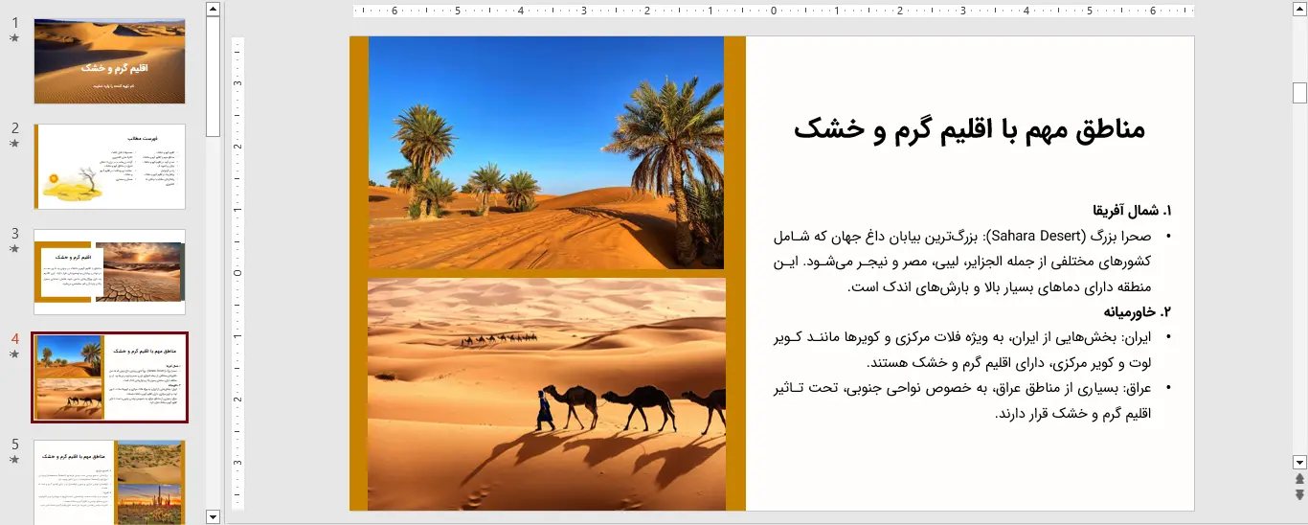
Task: Open slide 1 title thumbnail with desert dunes
Action: 109,61
